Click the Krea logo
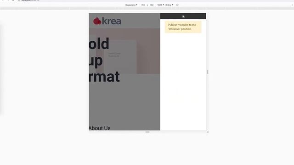 pyautogui.click(x=107, y=21)
